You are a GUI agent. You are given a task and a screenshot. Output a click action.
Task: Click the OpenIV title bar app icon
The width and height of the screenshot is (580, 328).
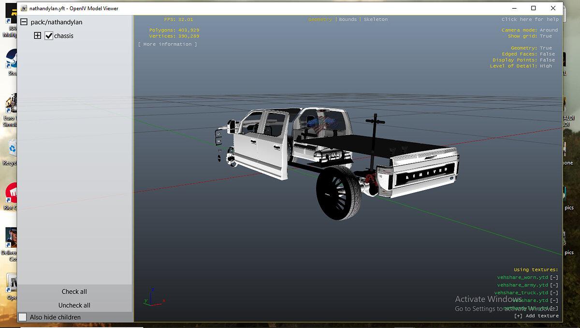(x=24, y=8)
